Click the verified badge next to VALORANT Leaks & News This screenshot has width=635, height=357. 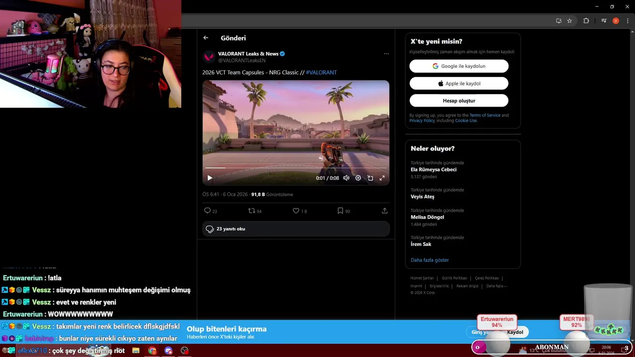coord(282,54)
